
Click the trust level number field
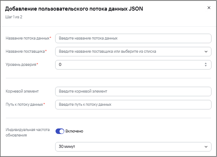133,65
